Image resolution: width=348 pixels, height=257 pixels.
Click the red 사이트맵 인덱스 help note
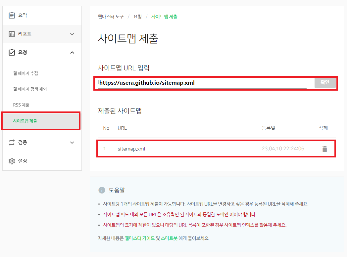(195, 225)
